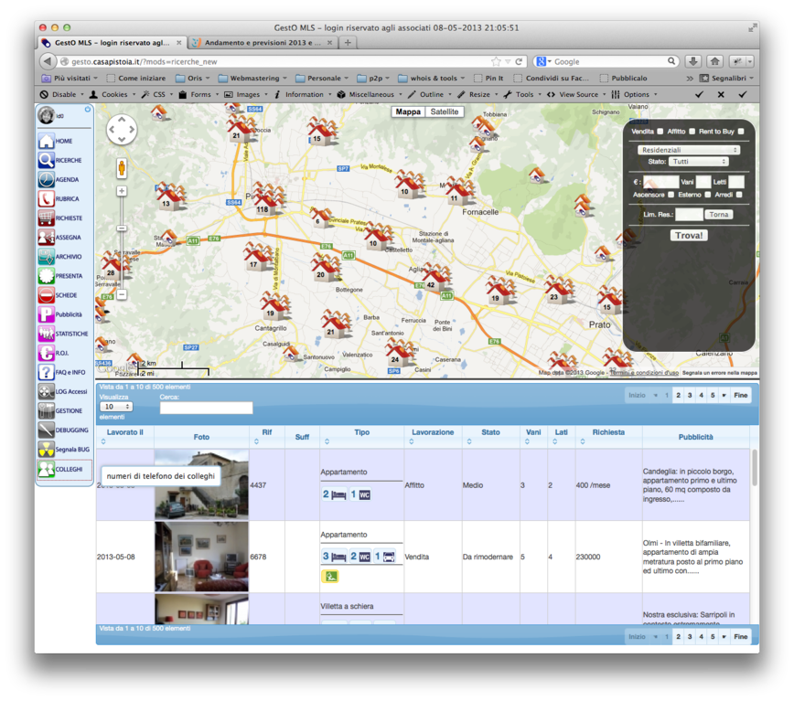Open Visualizza elements count dropdown
Viewport: 794px width, 701px height.
click(116, 407)
